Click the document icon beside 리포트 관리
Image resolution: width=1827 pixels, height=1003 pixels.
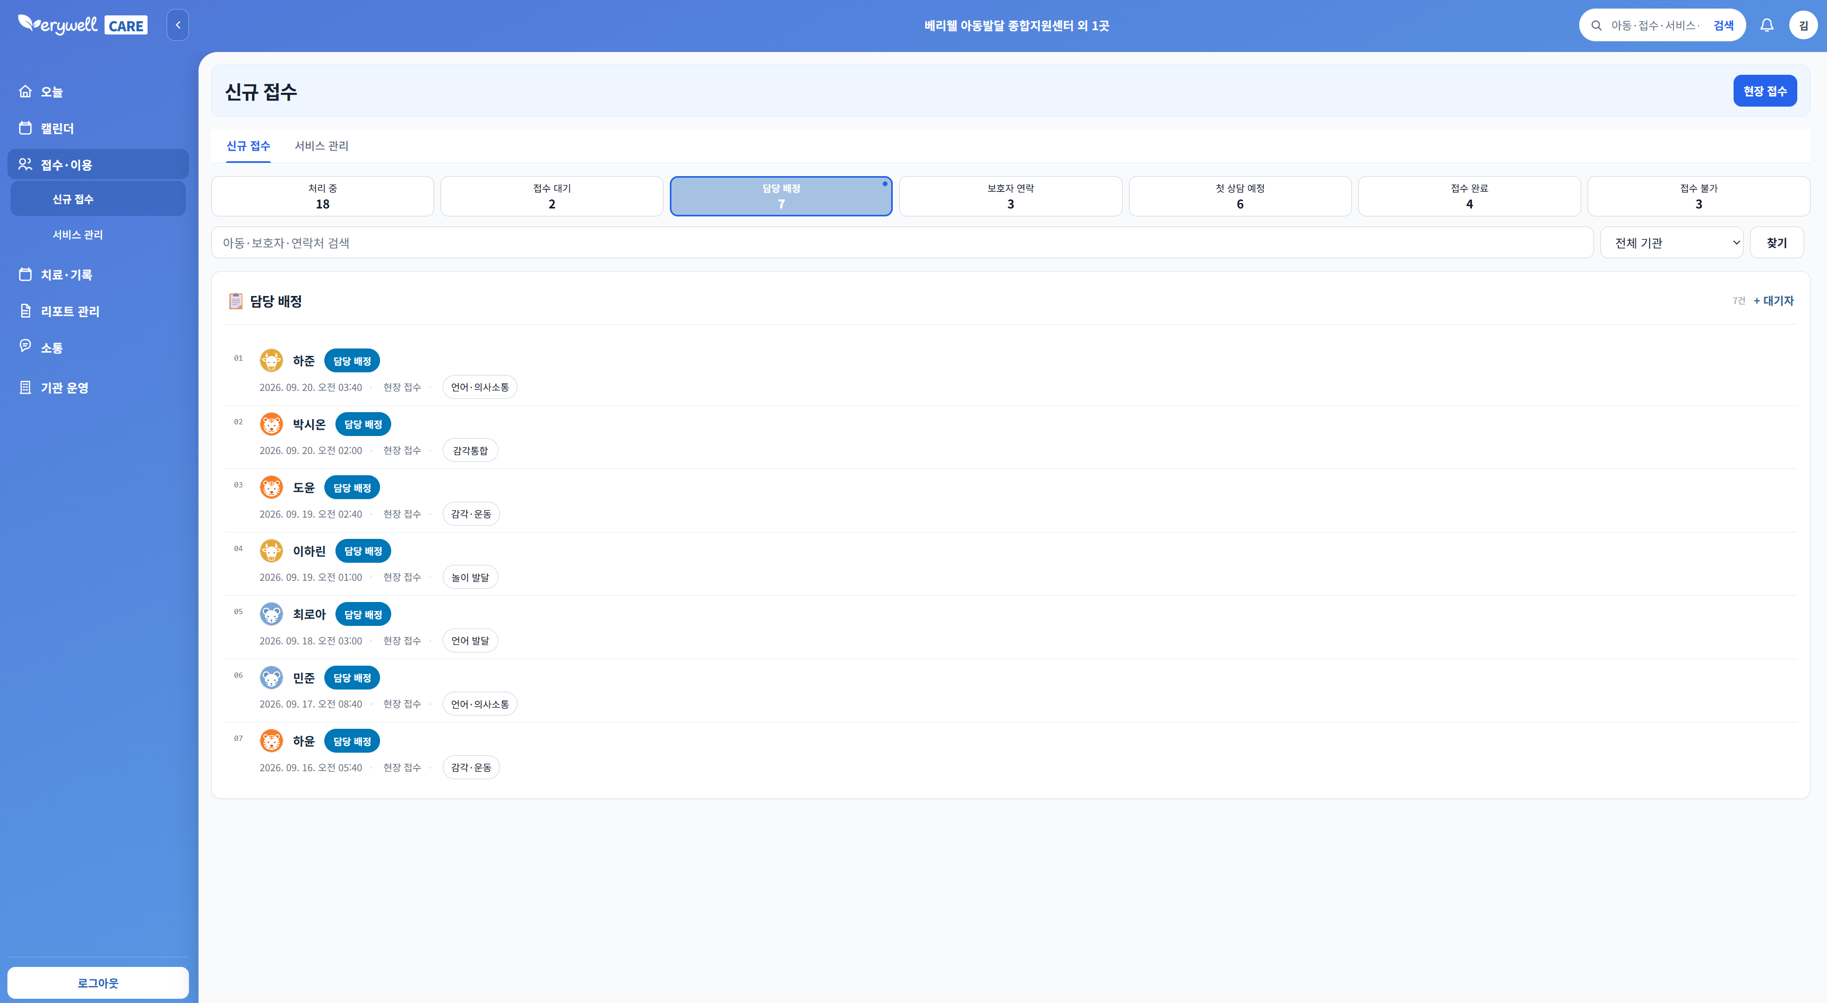click(x=25, y=311)
